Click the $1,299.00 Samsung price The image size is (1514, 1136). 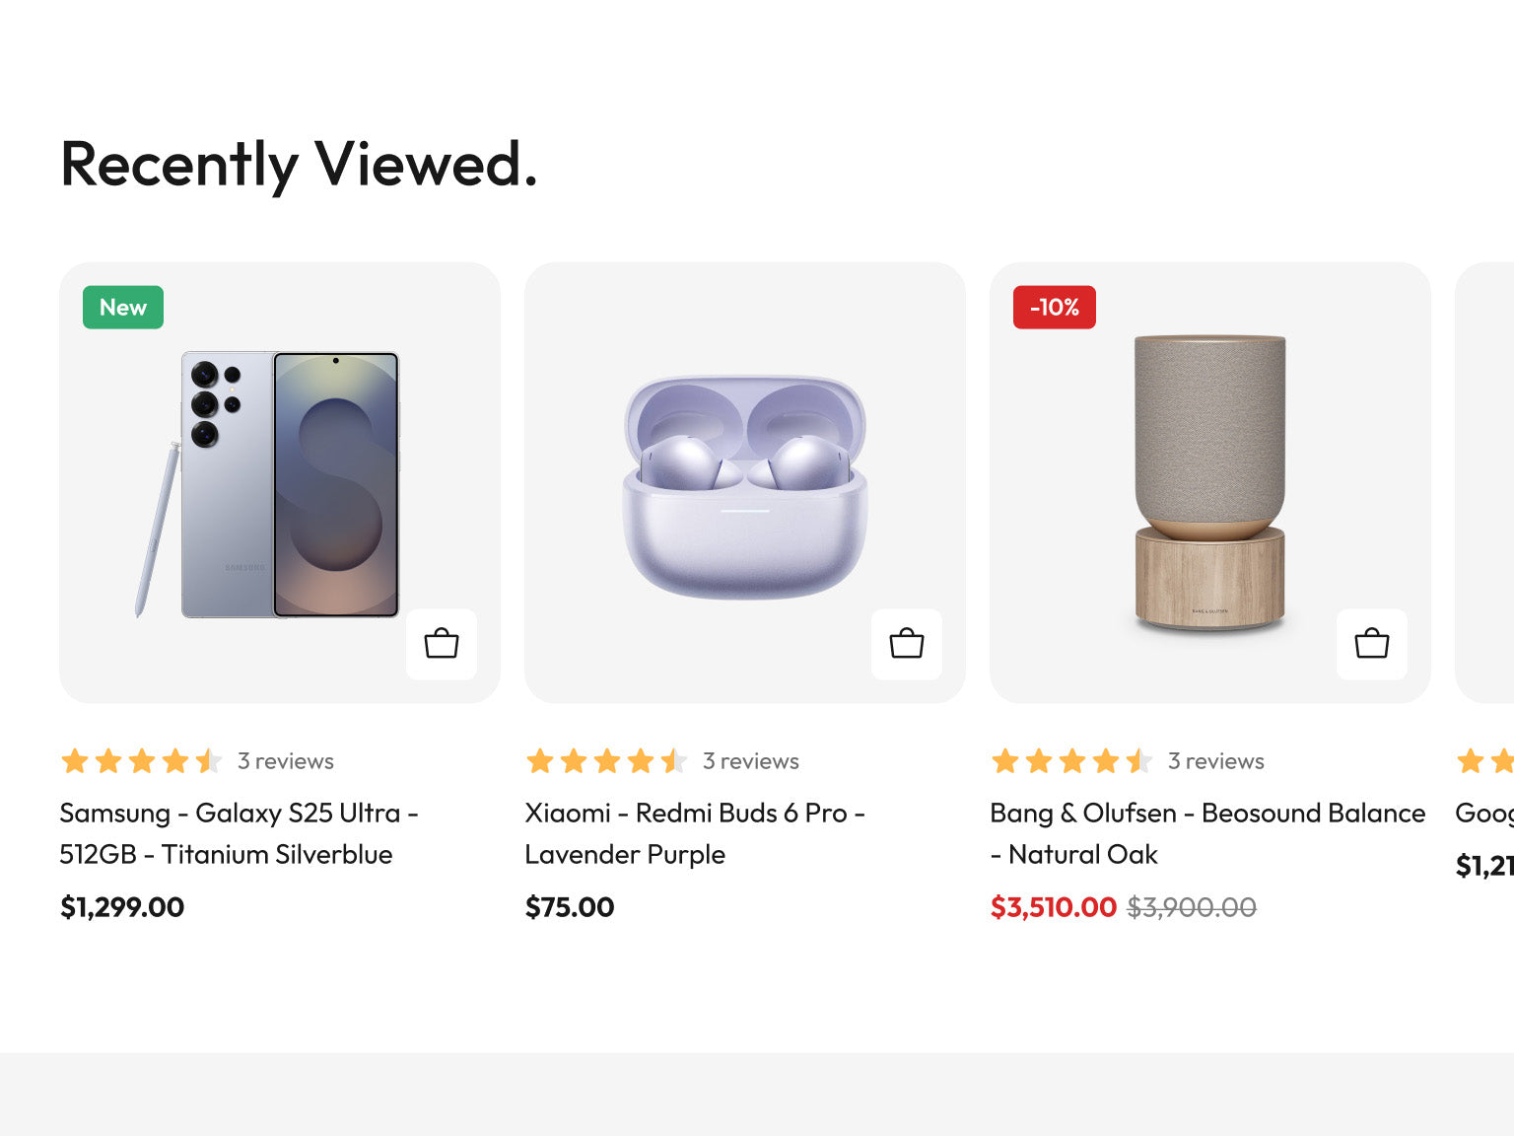[x=122, y=907]
